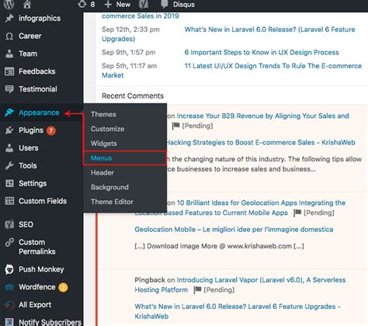Click the Wordfence shield icon
Viewport: 368px width, 326px height.
[9, 287]
